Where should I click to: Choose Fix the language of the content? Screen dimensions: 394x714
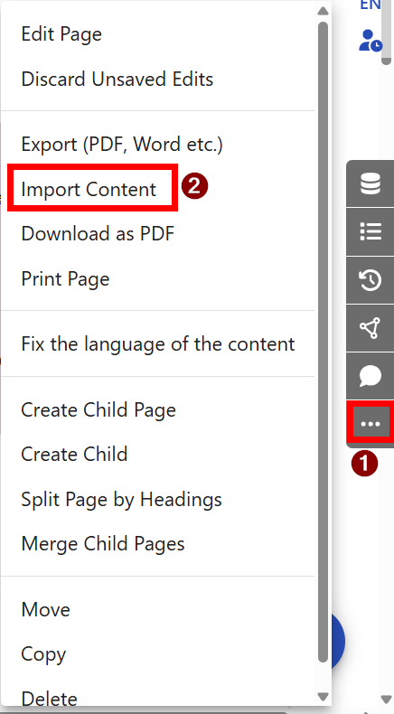pos(158,343)
